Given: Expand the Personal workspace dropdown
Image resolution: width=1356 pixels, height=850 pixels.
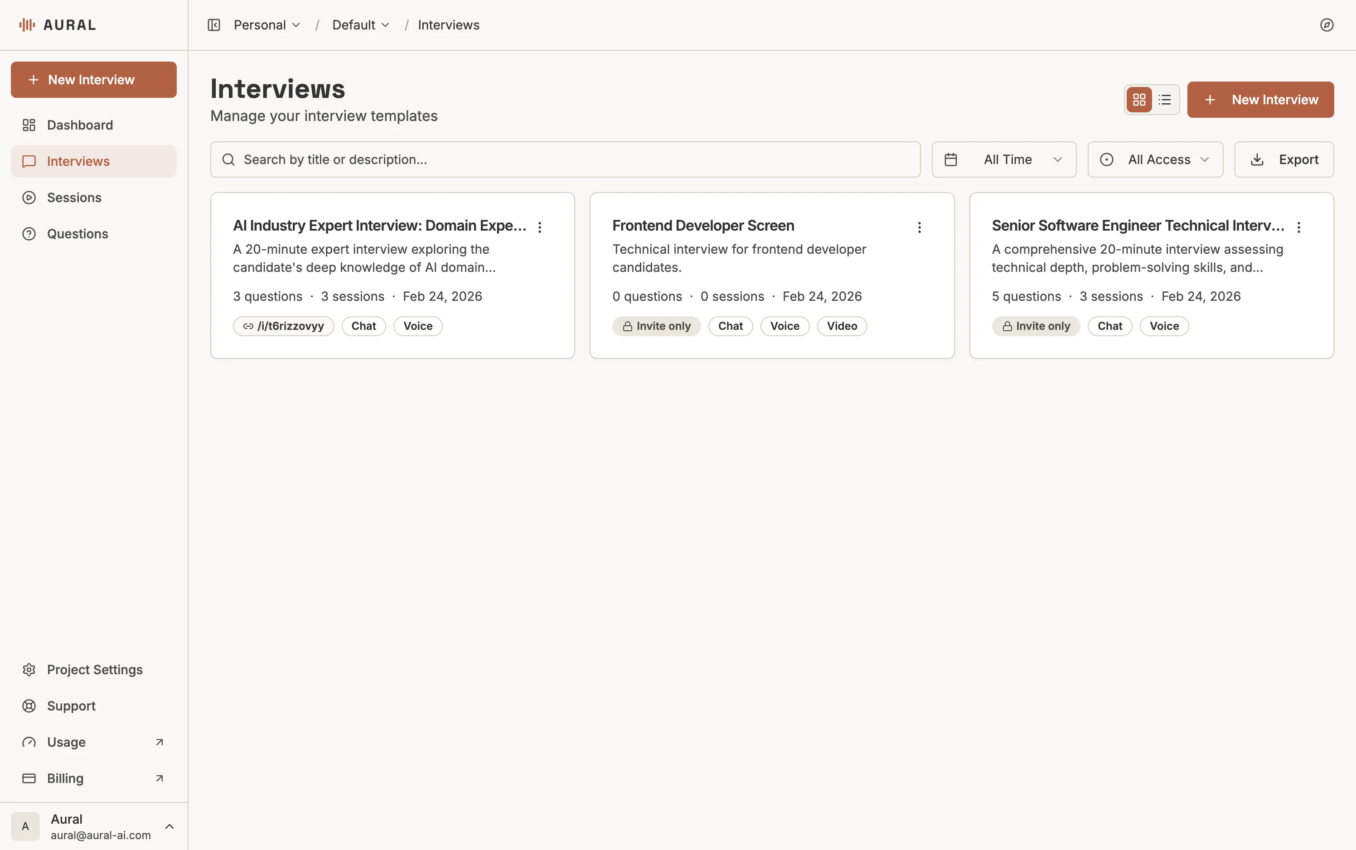Looking at the screenshot, I should coord(267,25).
